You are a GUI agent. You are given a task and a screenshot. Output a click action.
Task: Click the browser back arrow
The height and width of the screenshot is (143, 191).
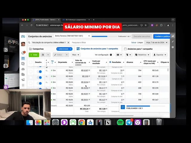[22, 25]
